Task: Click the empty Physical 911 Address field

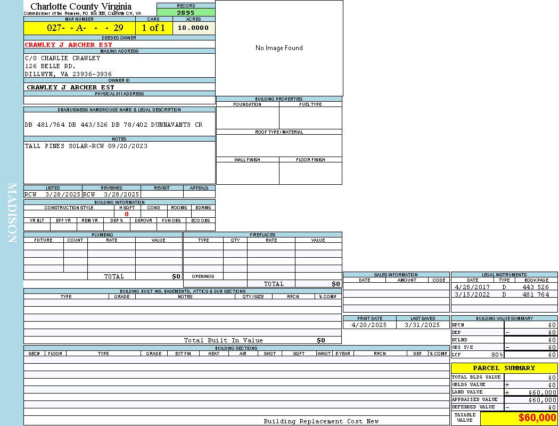Action: tap(119, 100)
